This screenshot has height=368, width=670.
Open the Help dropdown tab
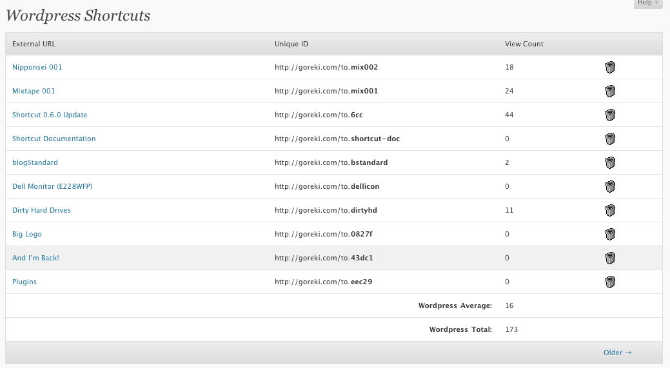pyautogui.click(x=648, y=3)
